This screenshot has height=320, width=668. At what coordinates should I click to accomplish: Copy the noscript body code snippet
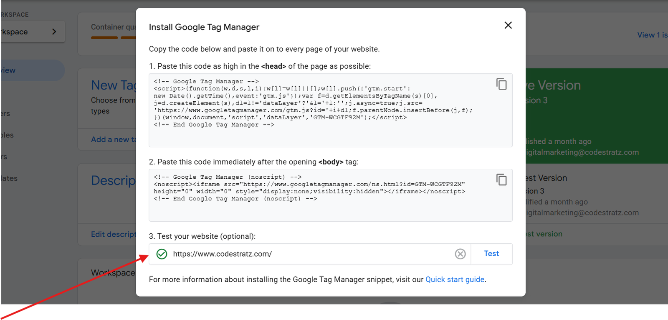click(x=501, y=180)
